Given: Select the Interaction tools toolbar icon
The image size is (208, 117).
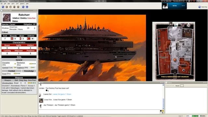Looking at the screenshot, I should pos(3,7).
